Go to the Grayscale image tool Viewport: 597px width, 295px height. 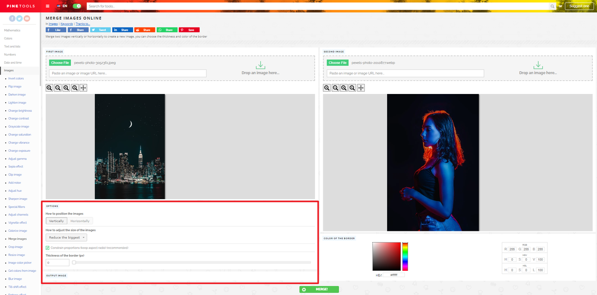pos(19,127)
